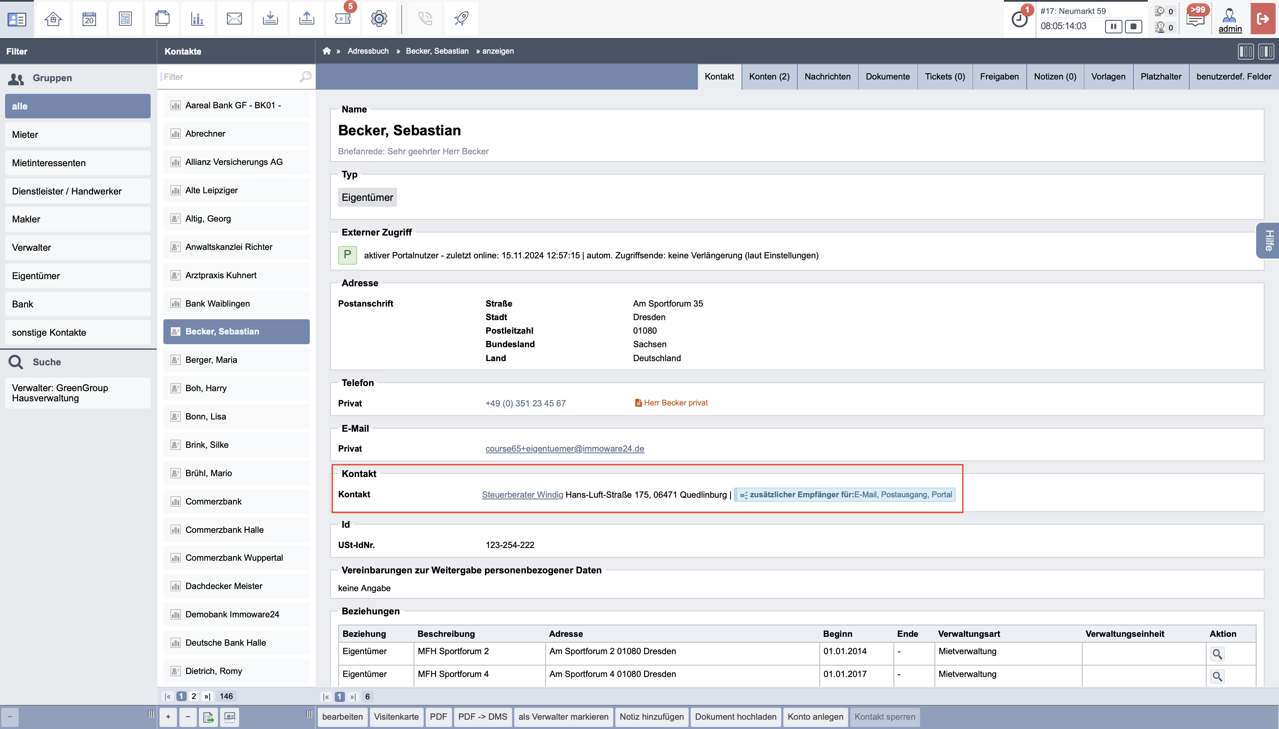Open the address book contacts module icon
1279x729 pixels.
click(x=17, y=19)
